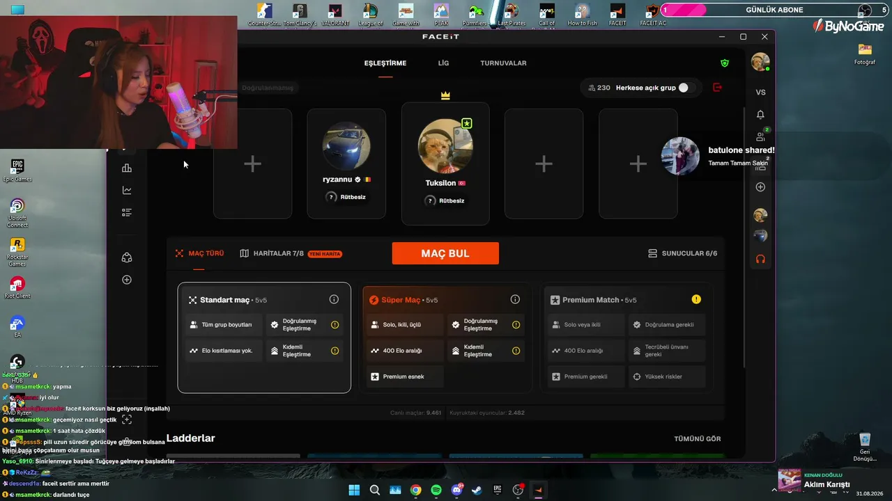Screen dimensions: 892x501
Task: Open OBS Studio from the taskbar
Action: [518, 490]
